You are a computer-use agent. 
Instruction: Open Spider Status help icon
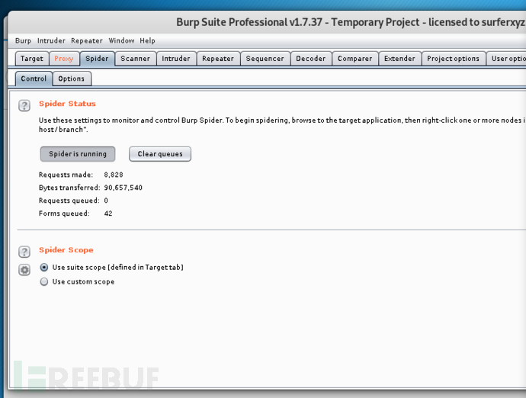(24, 105)
